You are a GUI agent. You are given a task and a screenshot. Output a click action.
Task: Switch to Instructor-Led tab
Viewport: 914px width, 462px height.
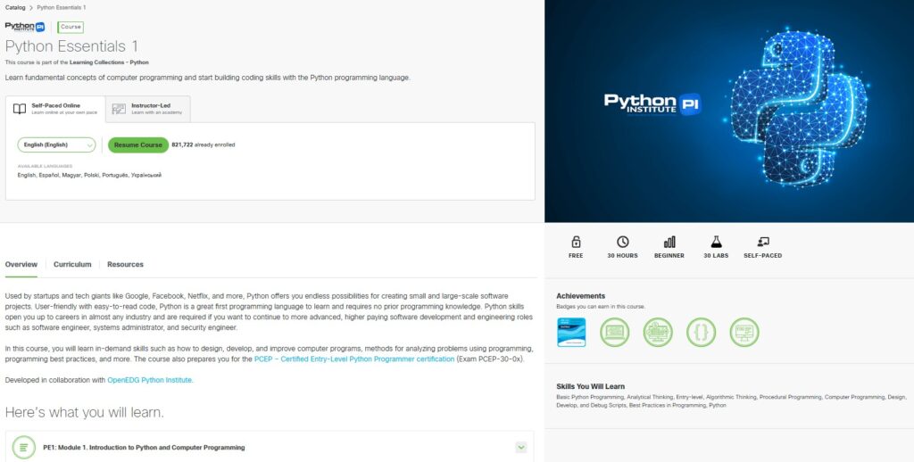pyautogui.click(x=148, y=109)
